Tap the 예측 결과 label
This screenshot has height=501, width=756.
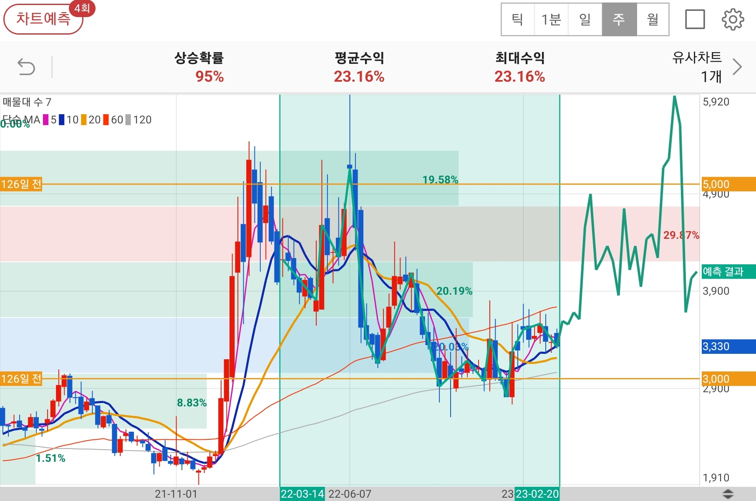click(x=728, y=271)
